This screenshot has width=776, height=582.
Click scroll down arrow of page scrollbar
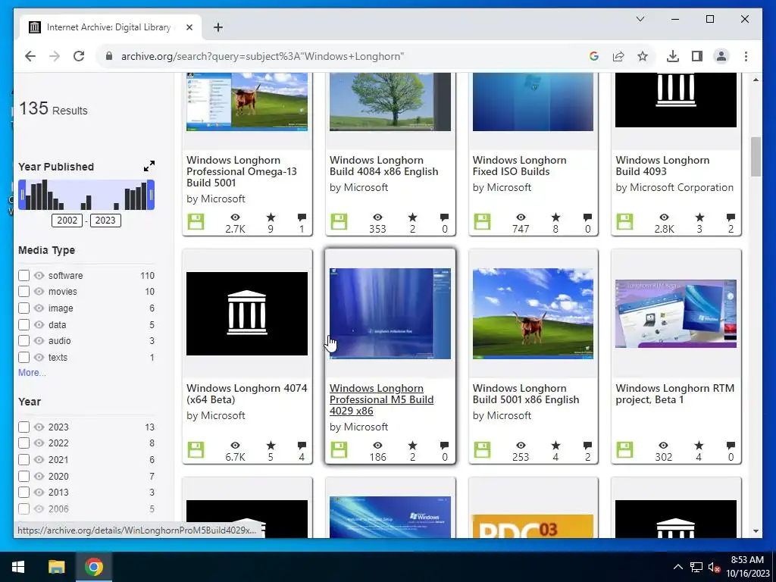click(756, 531)
